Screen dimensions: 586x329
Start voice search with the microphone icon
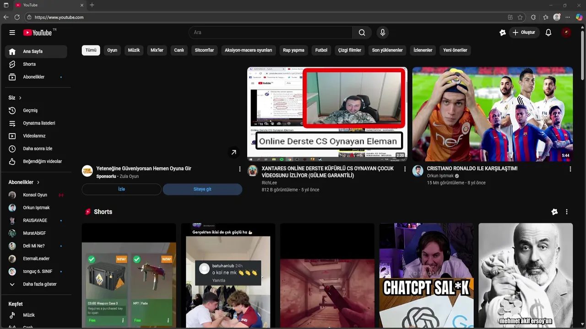[x=383, y=32]
